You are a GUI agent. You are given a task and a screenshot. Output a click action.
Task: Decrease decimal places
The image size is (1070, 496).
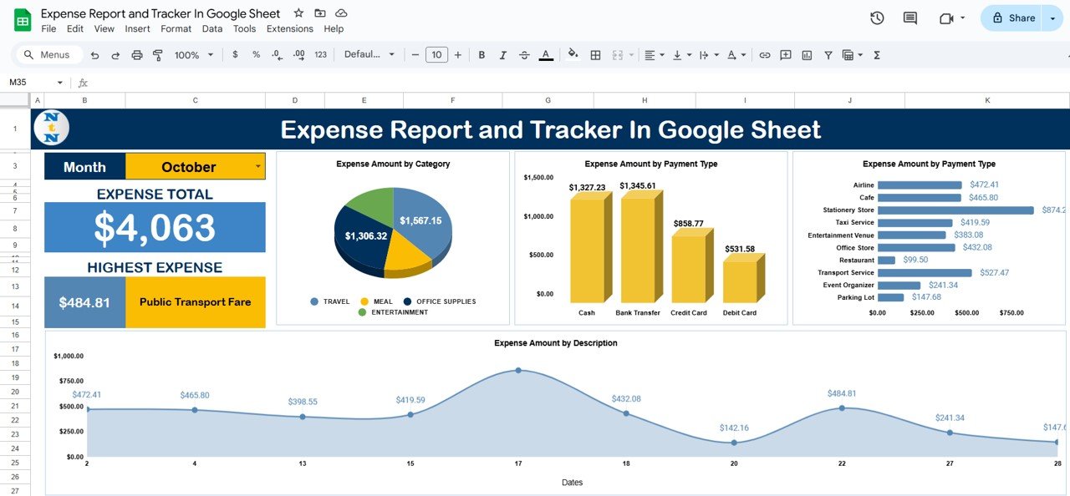(x=278, y=55)
